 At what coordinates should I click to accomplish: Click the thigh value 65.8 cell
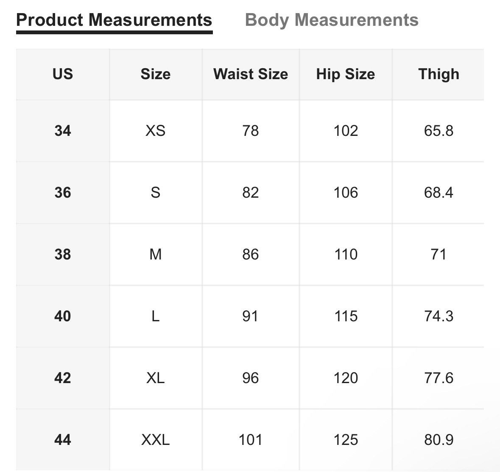(x=439, y=131)
